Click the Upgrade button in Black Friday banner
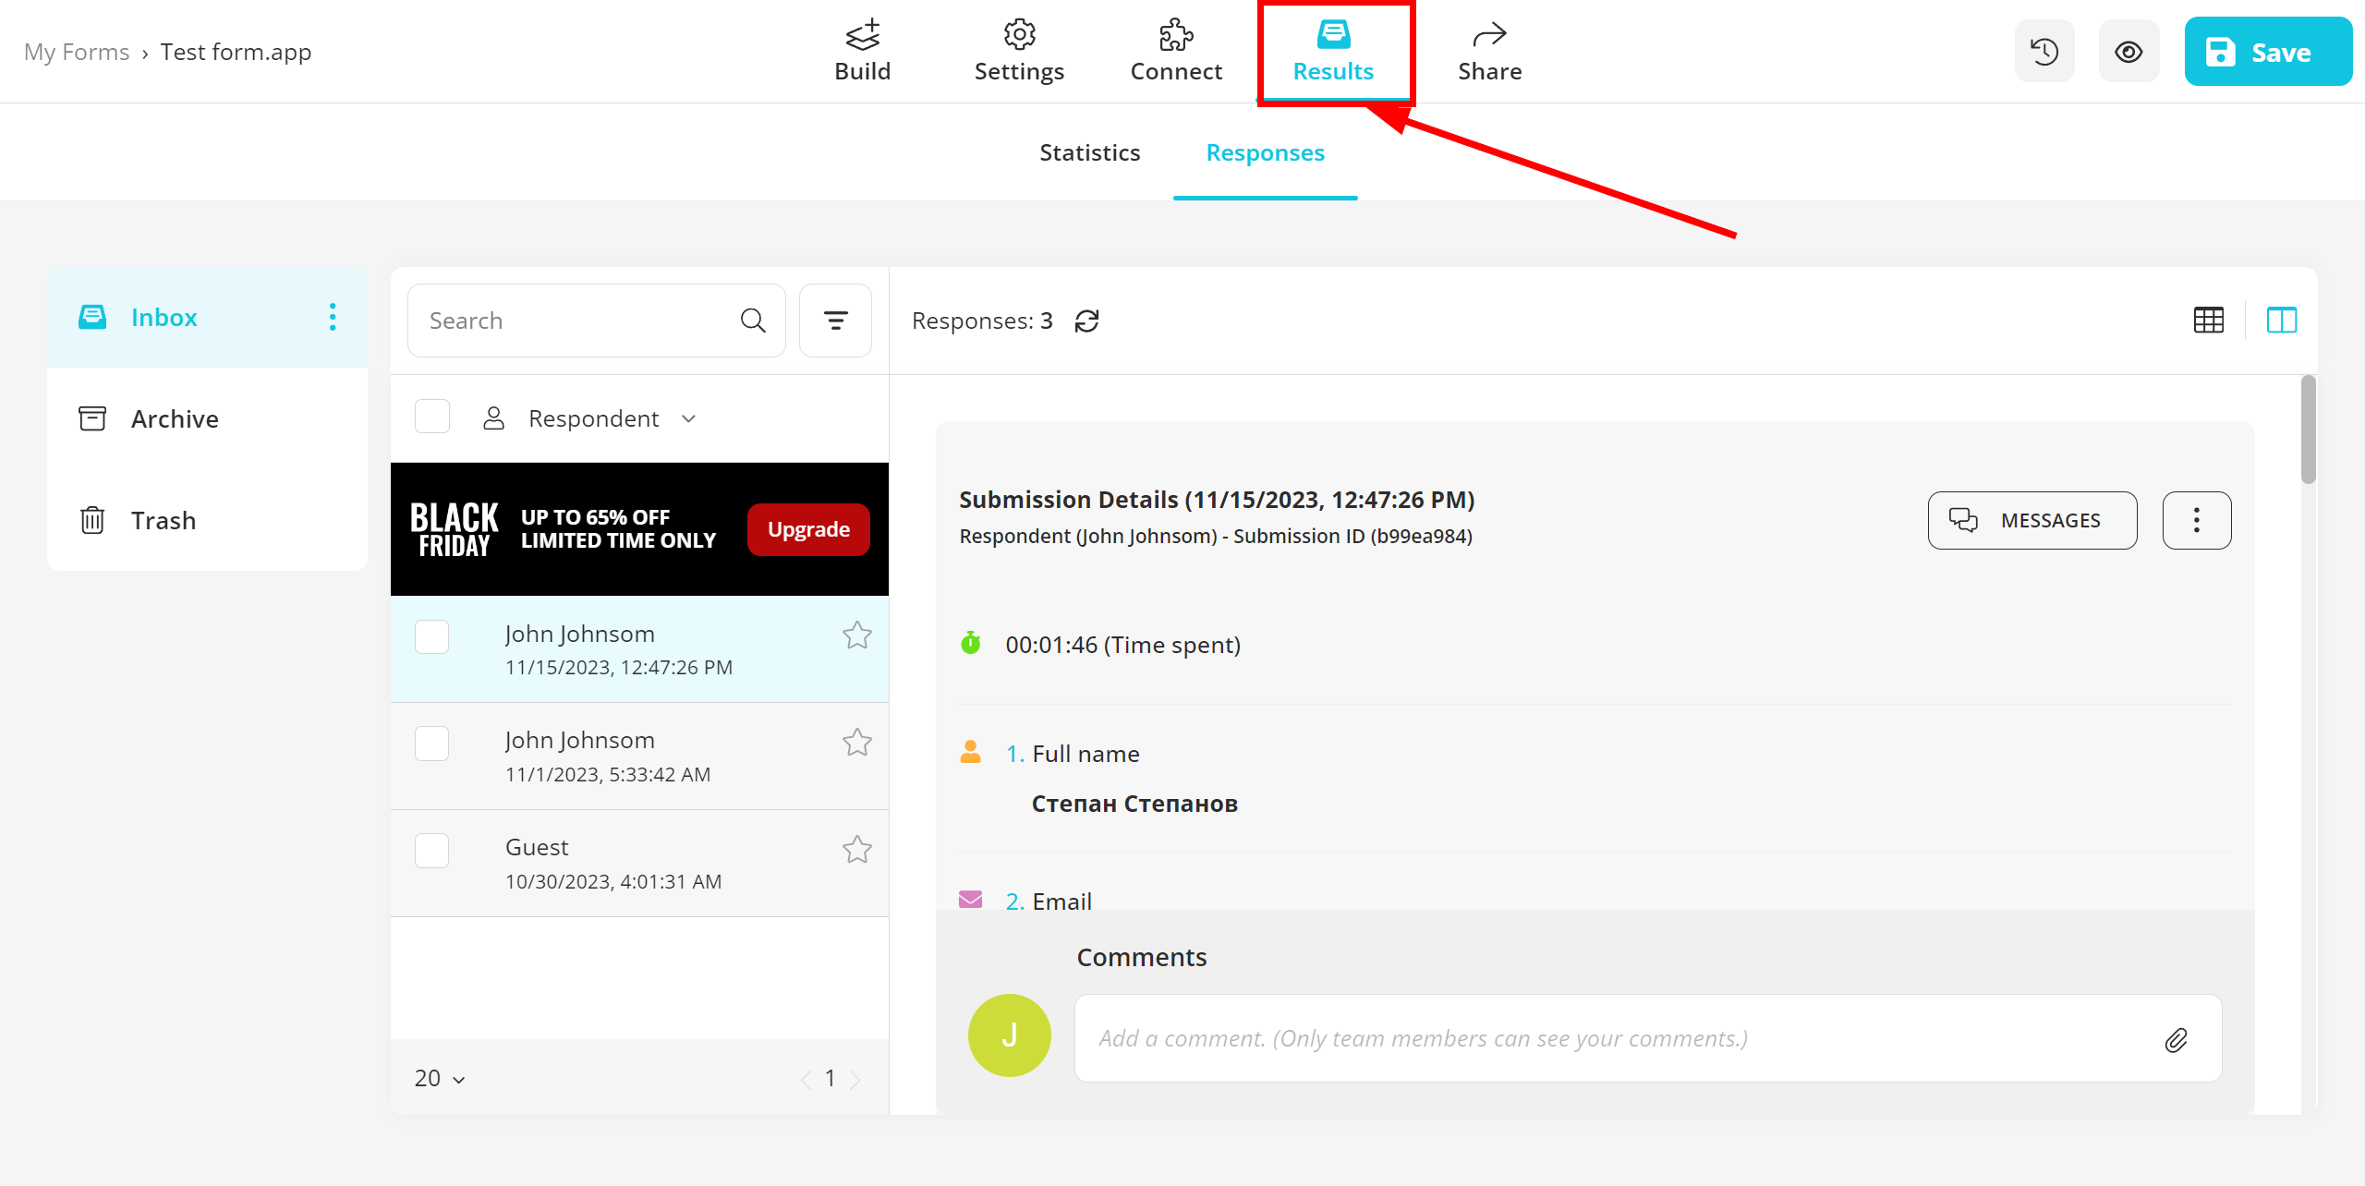 point(809,528)
